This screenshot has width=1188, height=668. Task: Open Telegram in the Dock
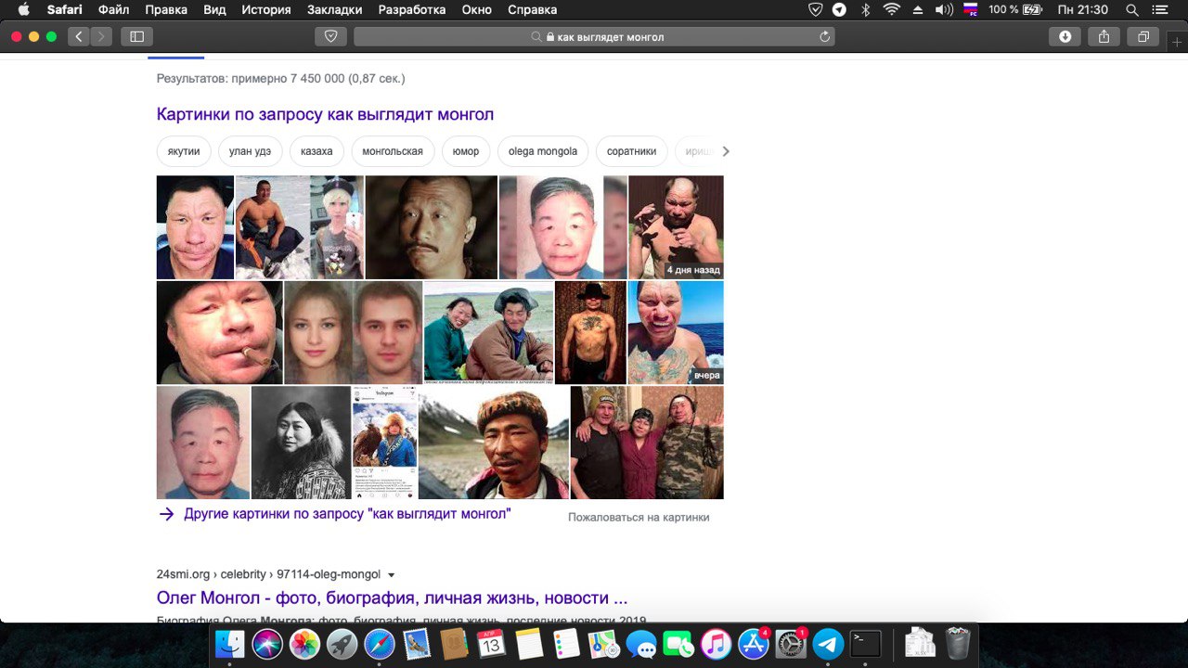[828, 643]
